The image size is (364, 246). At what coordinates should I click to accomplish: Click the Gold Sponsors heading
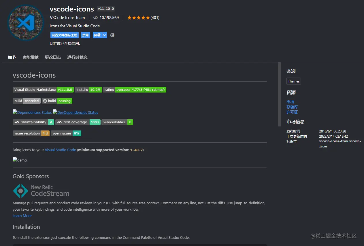click(31, 176)
